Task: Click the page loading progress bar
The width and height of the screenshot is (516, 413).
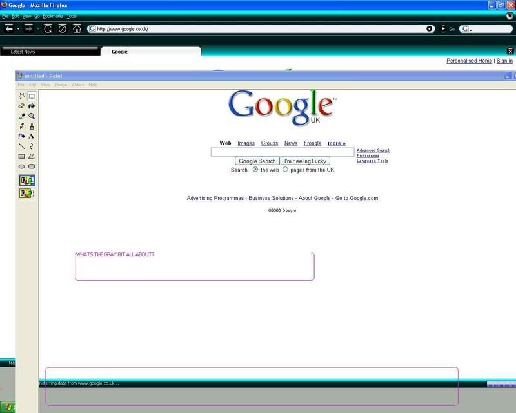Action: (x=501, y=384)
